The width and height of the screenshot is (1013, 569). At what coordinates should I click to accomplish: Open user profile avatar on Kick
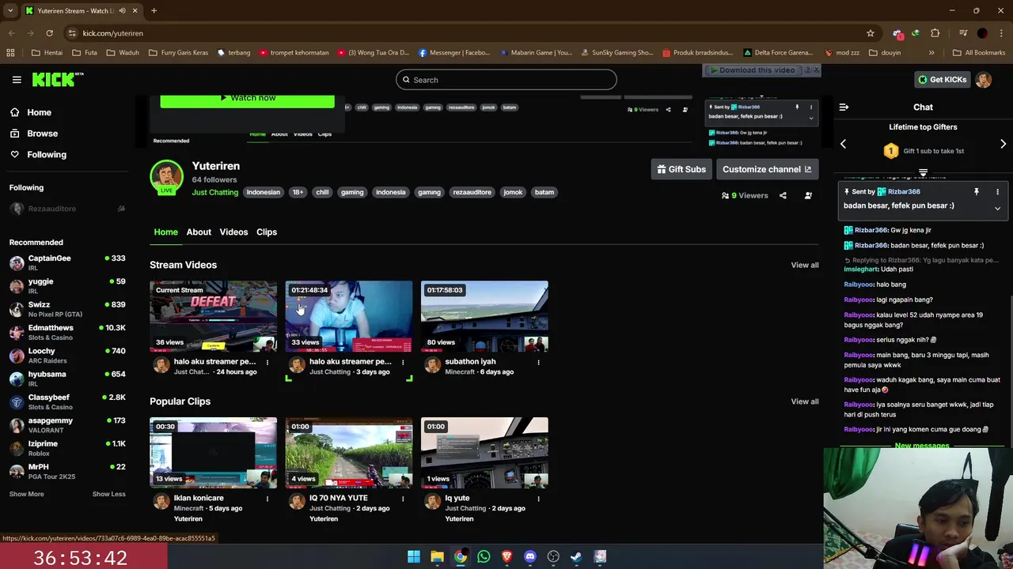[x=984, y=80]
